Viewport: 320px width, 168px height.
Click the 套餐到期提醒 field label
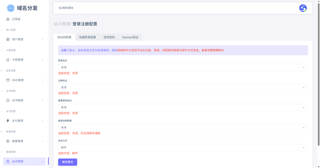[65, 121]
